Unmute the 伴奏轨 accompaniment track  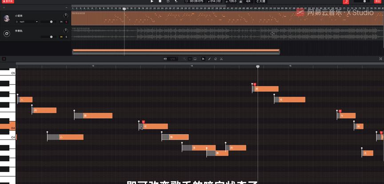pos(61,37)
